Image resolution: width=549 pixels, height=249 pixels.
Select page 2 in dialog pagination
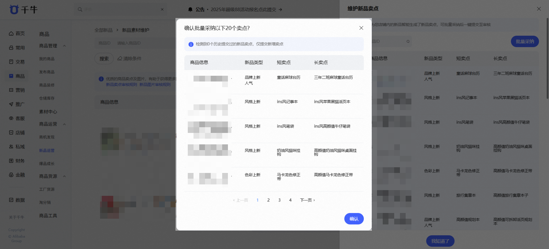[268, 200]
